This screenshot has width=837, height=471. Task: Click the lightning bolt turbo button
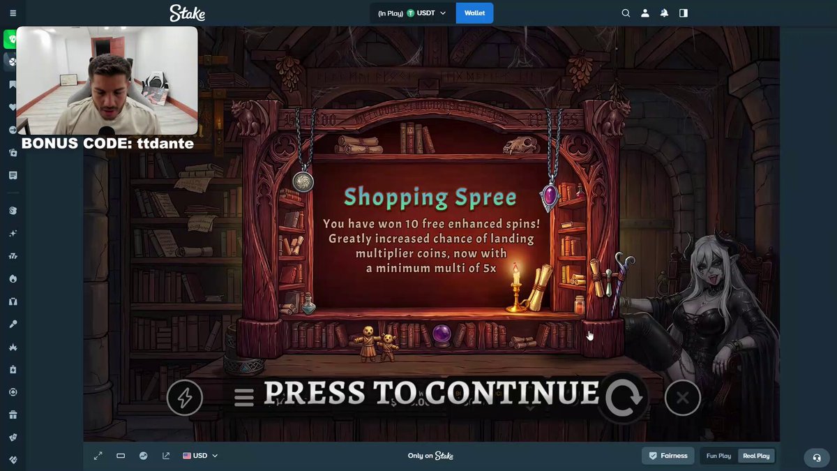click(185, 398)
